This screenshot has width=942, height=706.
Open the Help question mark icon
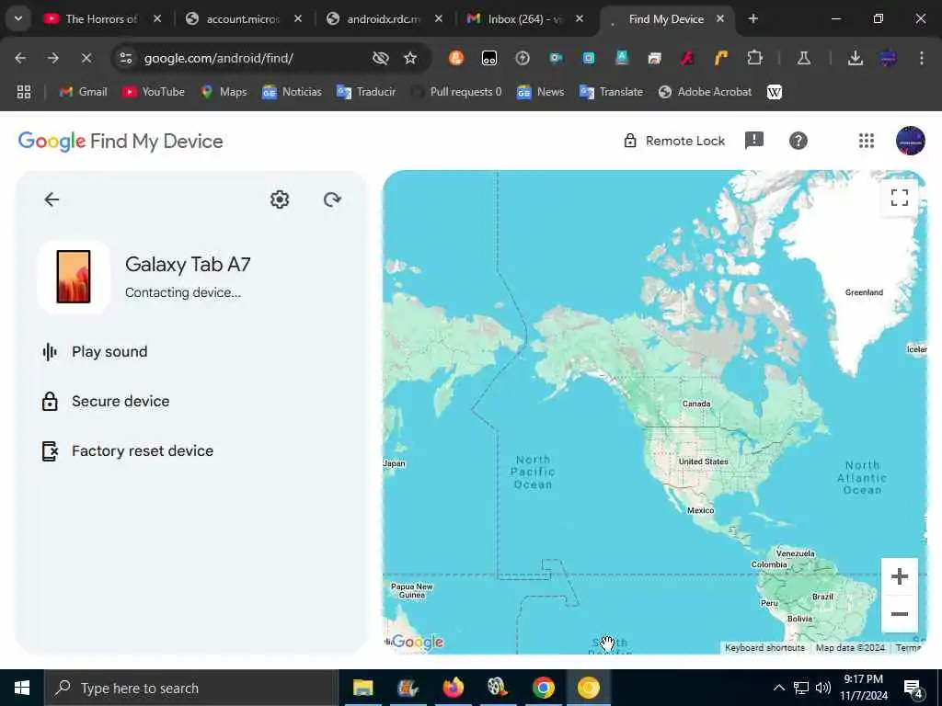point(798,141)
